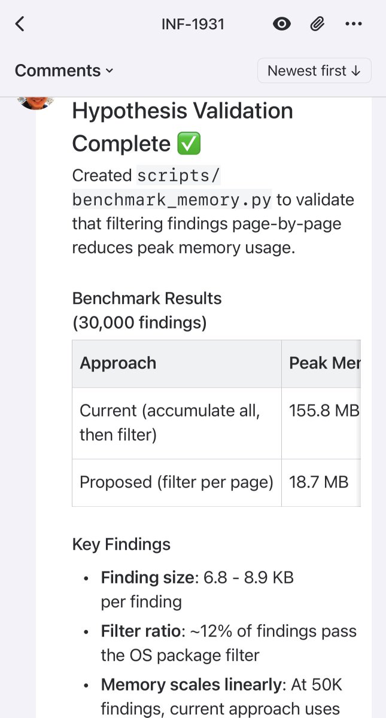This screenshot has width=386, height=718.
Task: Tap the INF-1931 issue title
Action: coord(193,24)
